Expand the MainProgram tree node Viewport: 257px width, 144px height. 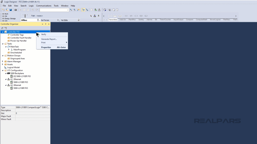(x=9, y=50)
